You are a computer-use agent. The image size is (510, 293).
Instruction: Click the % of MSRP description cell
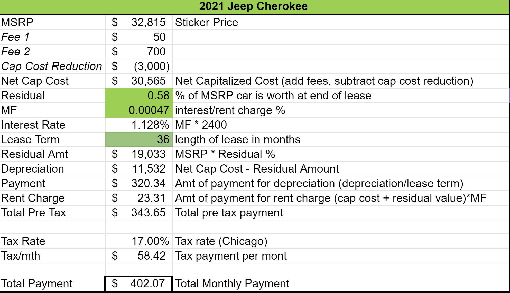coord(340,96)
